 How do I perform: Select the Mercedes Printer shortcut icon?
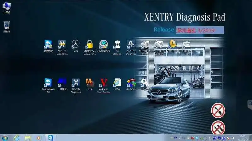click(x=145, y=48)
